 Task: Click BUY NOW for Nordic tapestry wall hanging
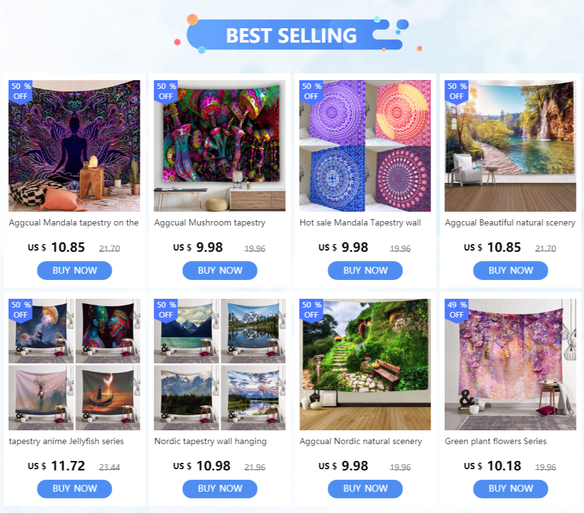tap(220, 489)
